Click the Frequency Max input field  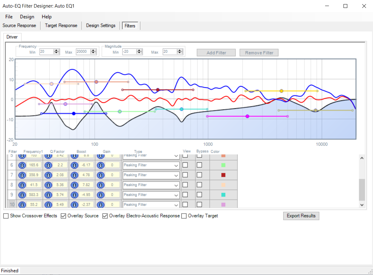83,52
